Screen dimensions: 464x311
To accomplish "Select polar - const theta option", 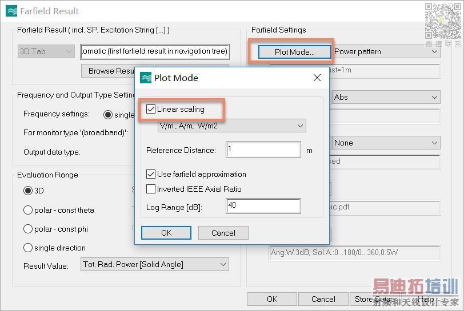I will point(28,210).
